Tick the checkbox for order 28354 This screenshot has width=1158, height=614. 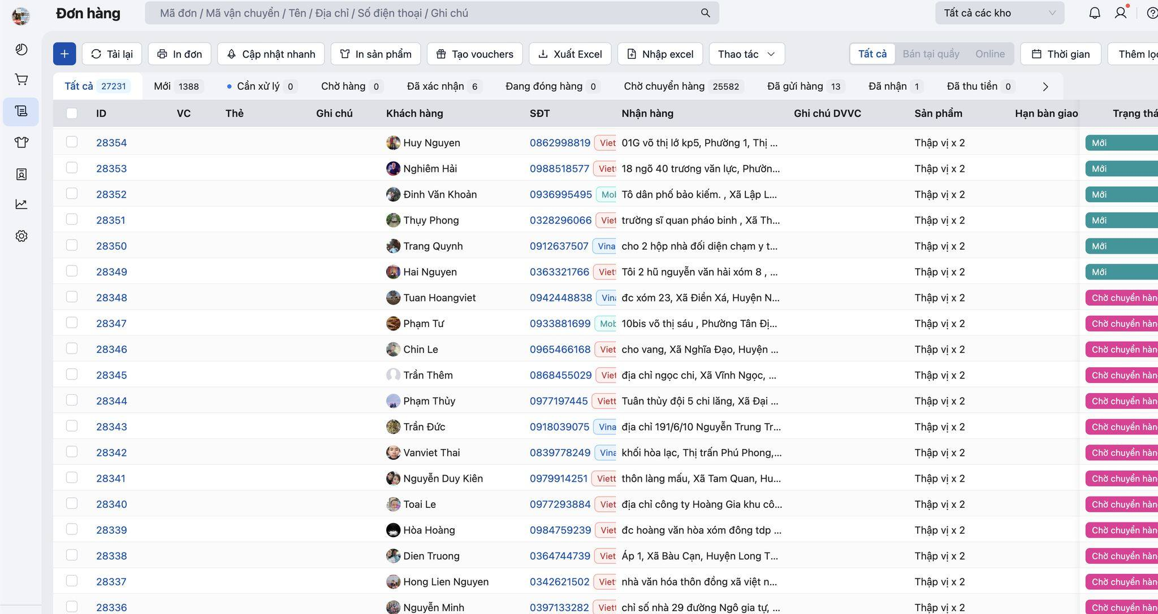pos(72,142)
